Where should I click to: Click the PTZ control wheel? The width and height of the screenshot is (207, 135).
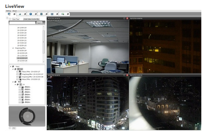(27, 116)
